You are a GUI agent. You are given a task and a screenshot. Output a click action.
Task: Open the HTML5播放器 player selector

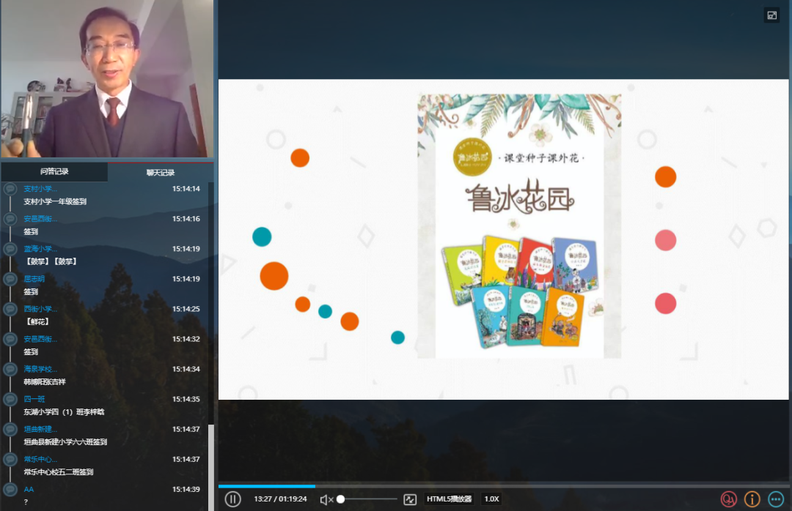point(450,499)
